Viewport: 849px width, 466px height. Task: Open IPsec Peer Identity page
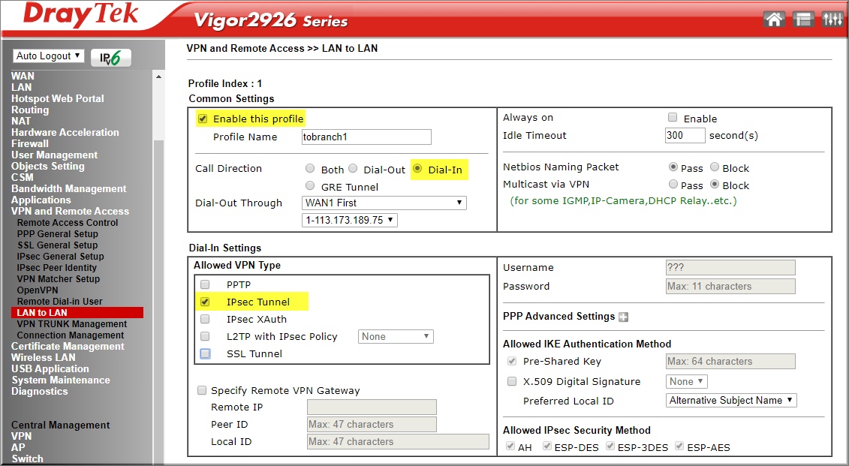click(x=57, y=268)
